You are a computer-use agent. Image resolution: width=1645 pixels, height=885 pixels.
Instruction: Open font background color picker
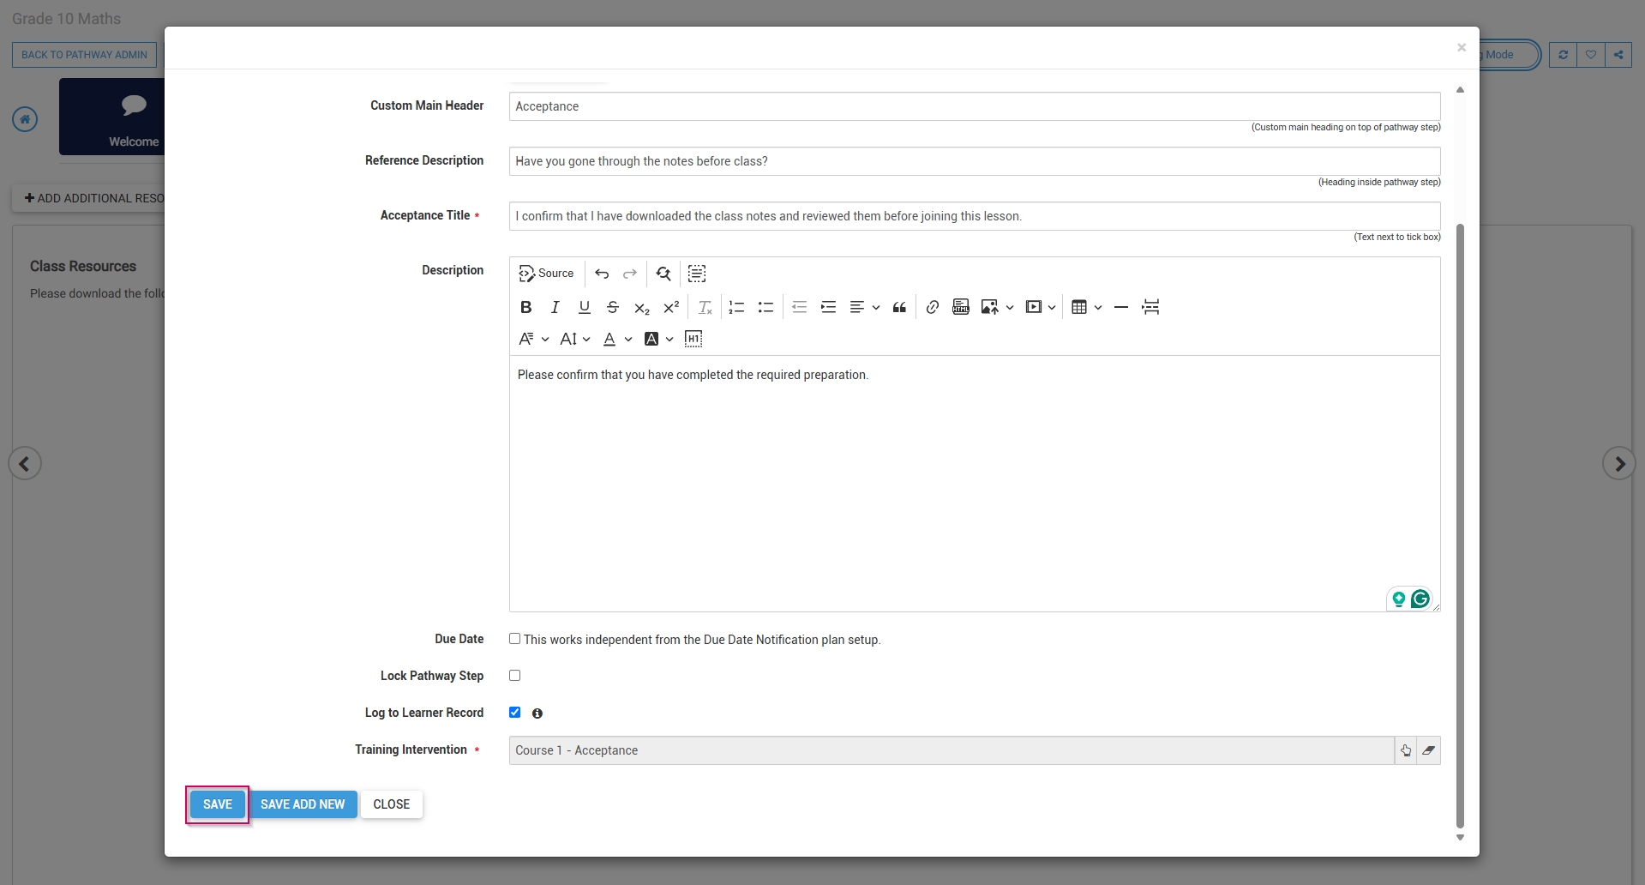click(658, 339)
